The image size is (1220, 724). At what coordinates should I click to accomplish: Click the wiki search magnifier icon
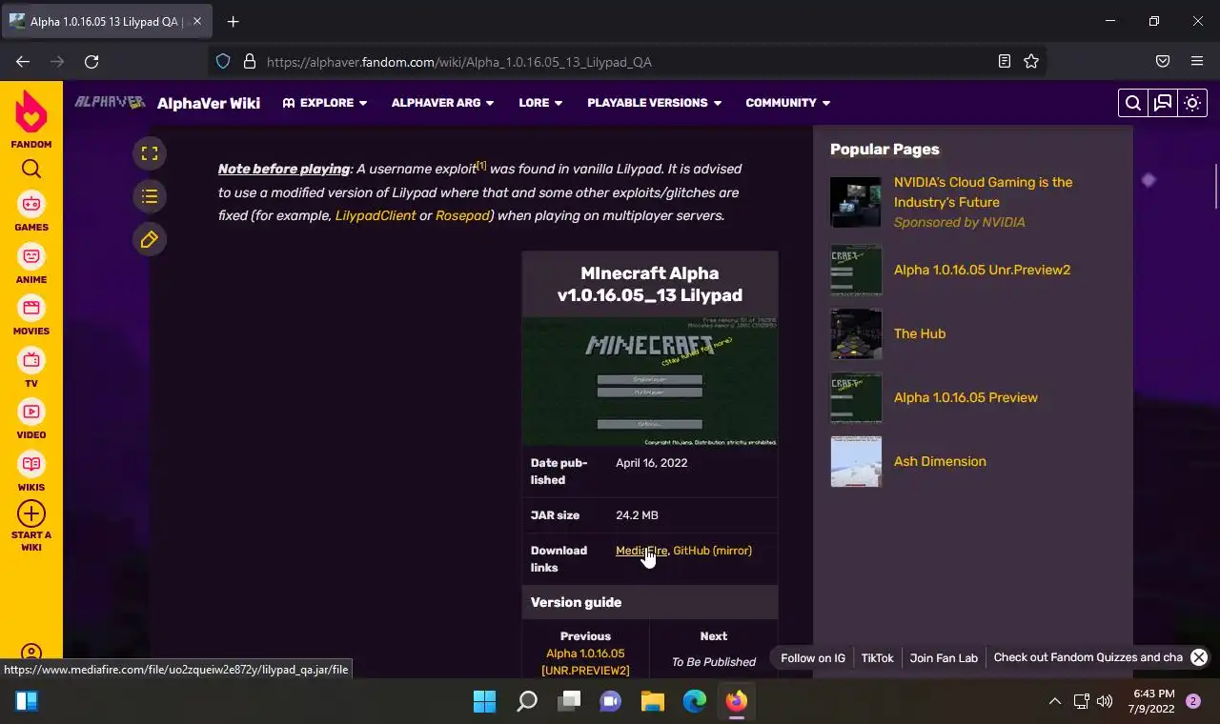coord(1132,103)
